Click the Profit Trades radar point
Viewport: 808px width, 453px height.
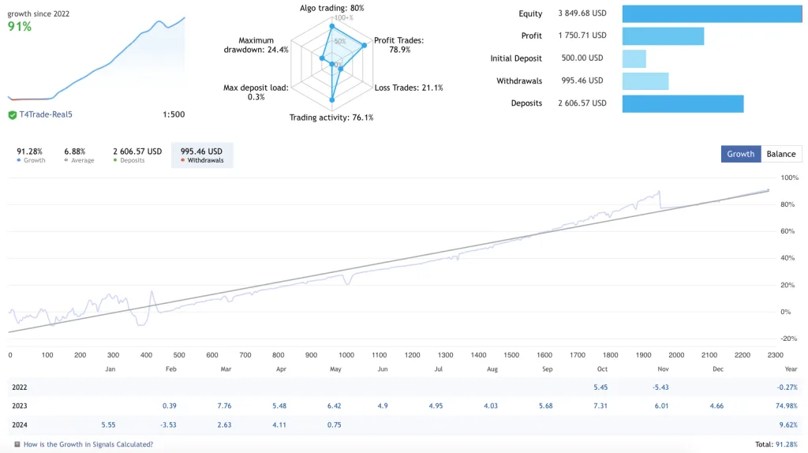coord(364,46)
